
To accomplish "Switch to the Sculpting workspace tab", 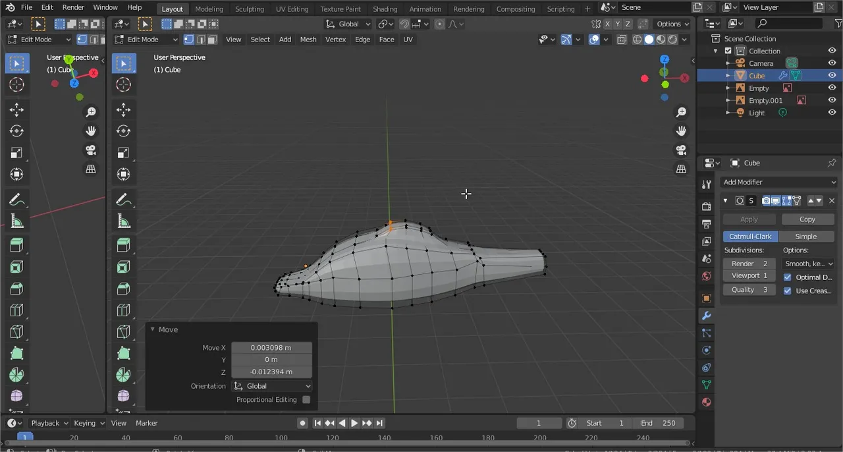I will click(250, 9).
